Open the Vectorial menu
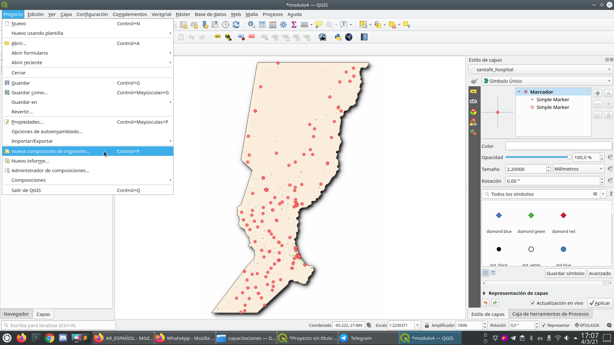 click(x=161, y=14)
